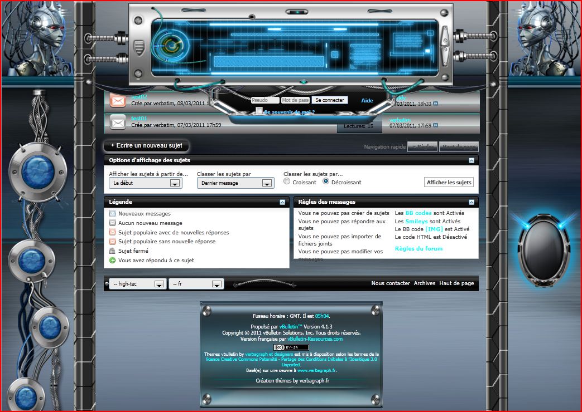Open the 'high-tec' style chooser dropdown
This screenshot has width=582, height=412.
tap(137, 284)
